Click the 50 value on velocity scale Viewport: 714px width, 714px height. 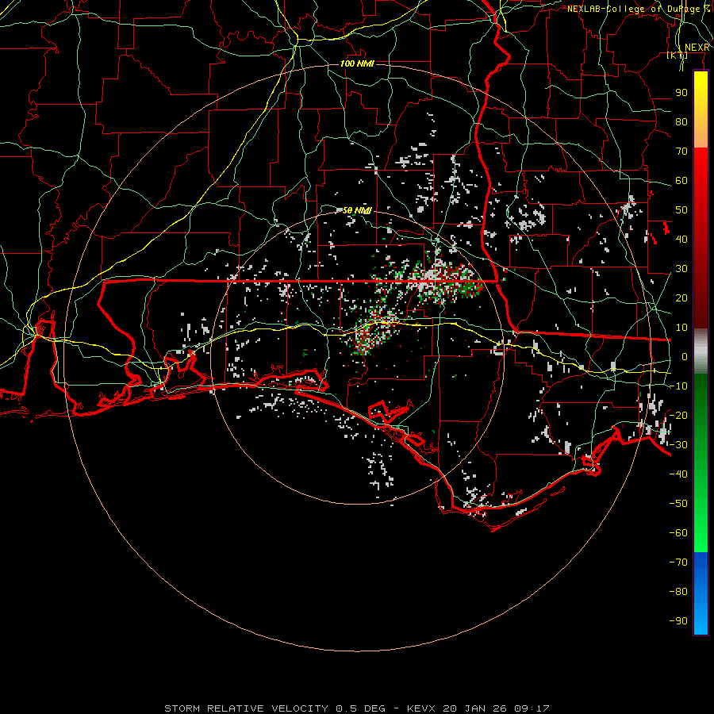(681, 210)
